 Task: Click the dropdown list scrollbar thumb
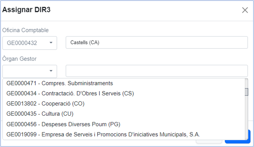pos(246,92)
